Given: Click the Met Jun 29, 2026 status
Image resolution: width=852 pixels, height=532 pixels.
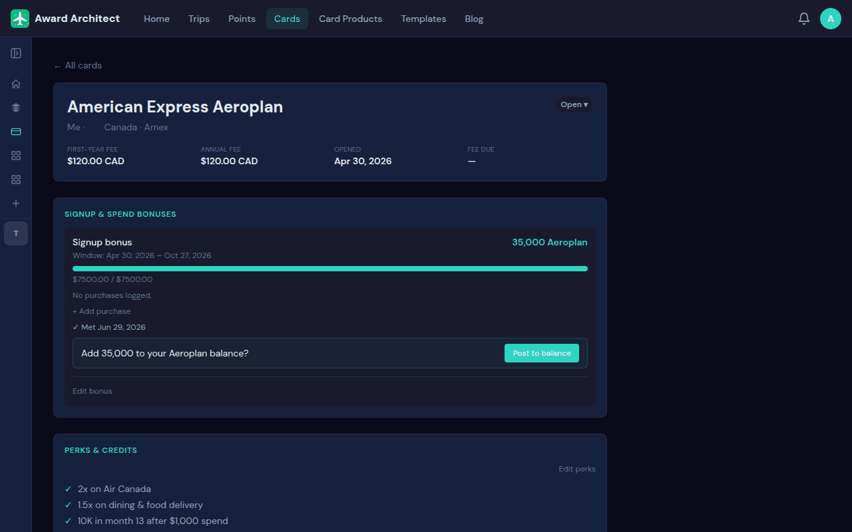Looking at the screenshot, I should (109, 327).
